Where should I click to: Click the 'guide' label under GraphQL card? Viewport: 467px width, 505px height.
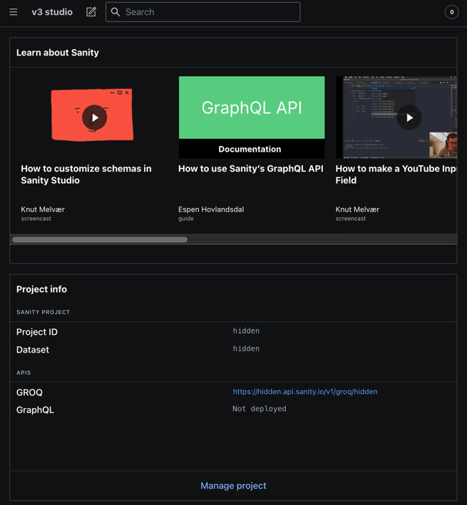coord(186,219)
